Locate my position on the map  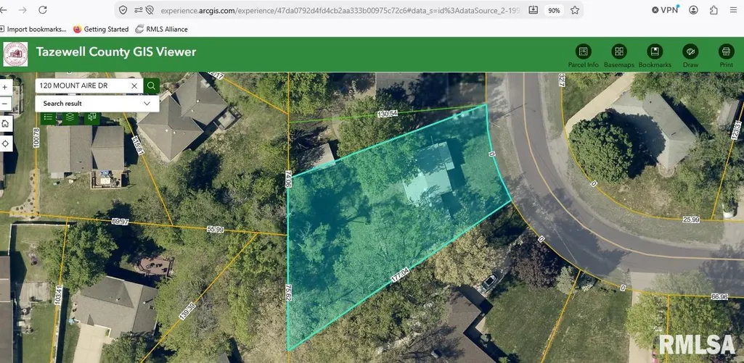[x=5, y=144]
